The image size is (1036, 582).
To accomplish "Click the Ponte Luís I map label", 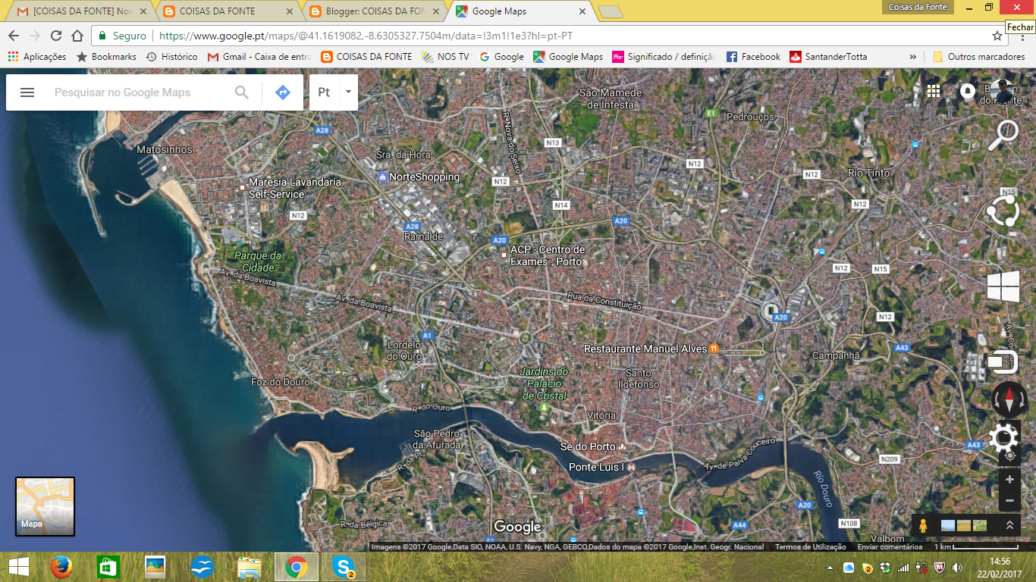I will click(x=596, y=467).
